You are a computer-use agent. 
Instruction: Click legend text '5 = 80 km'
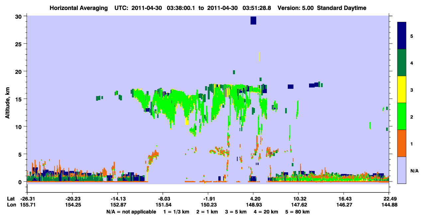point(298,212)
